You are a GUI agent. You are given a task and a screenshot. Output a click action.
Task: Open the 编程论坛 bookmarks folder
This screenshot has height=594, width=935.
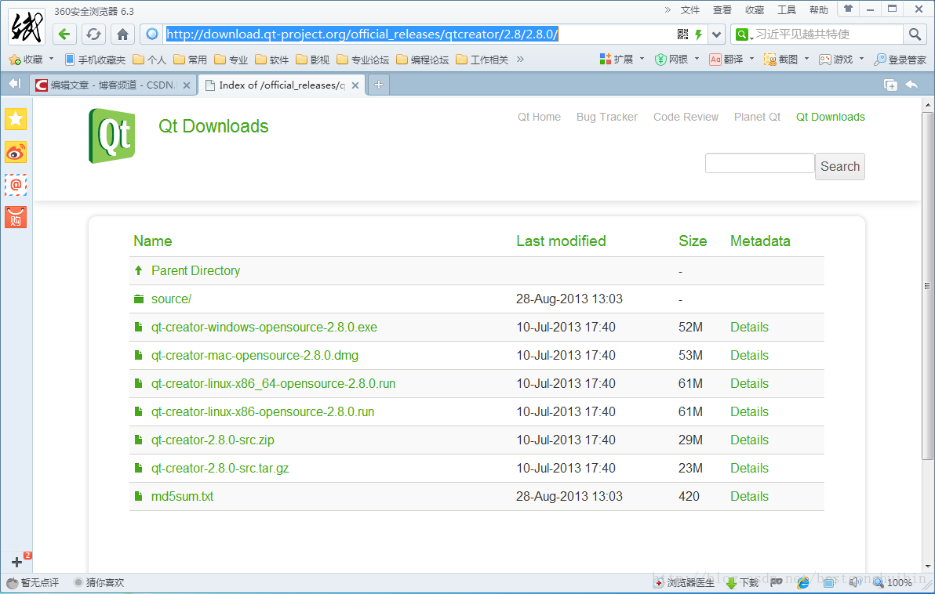(423, 60)
